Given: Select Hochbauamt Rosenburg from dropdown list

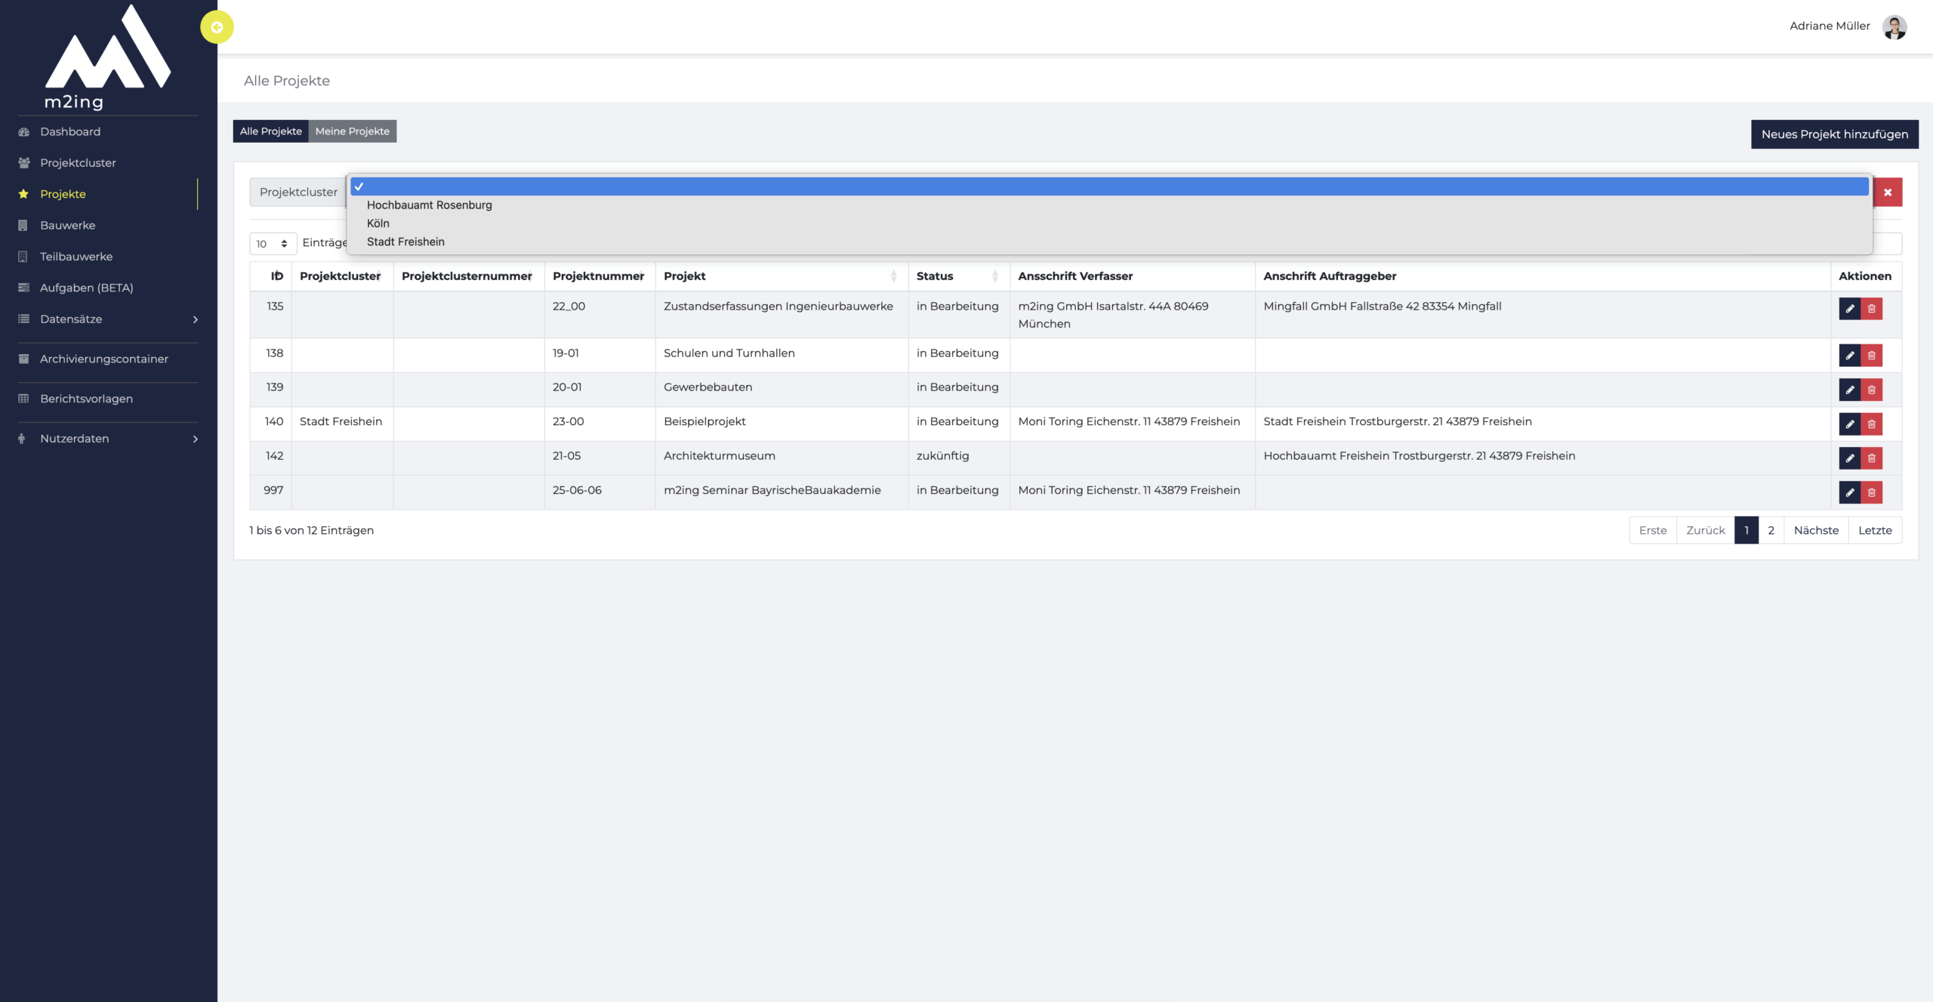Looking at the screenshot, I should coord(429,205).
